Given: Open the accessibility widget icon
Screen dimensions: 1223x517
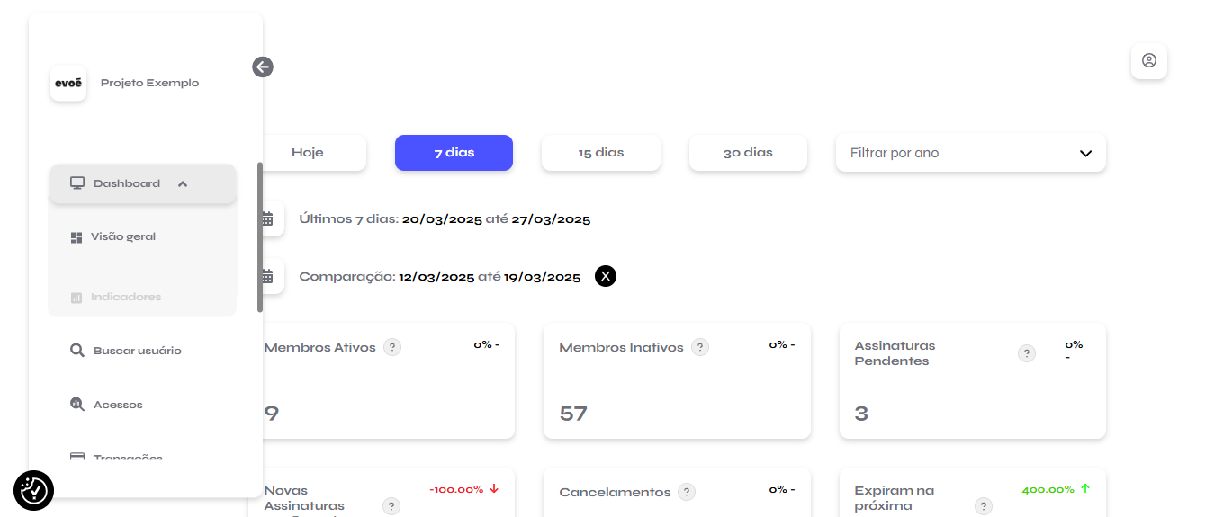Looking at the screenshot, I should click(x=34, y=490).
